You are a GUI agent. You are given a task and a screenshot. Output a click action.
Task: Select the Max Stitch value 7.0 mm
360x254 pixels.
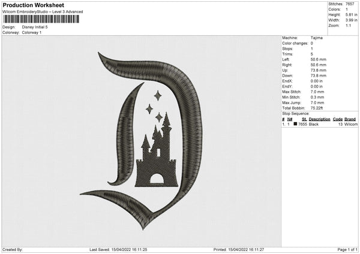pos(317,92)
